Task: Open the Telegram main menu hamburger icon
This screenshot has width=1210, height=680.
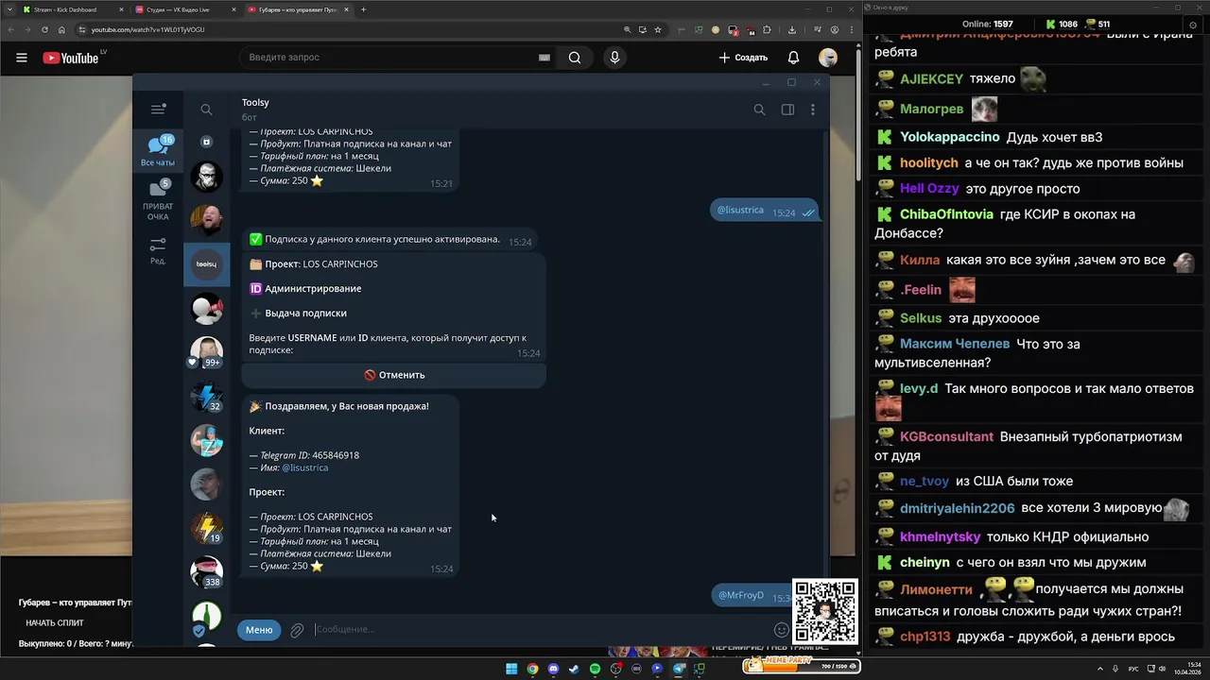Action: pos(158,110)
